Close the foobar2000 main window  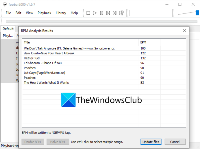tap(193, 5)
